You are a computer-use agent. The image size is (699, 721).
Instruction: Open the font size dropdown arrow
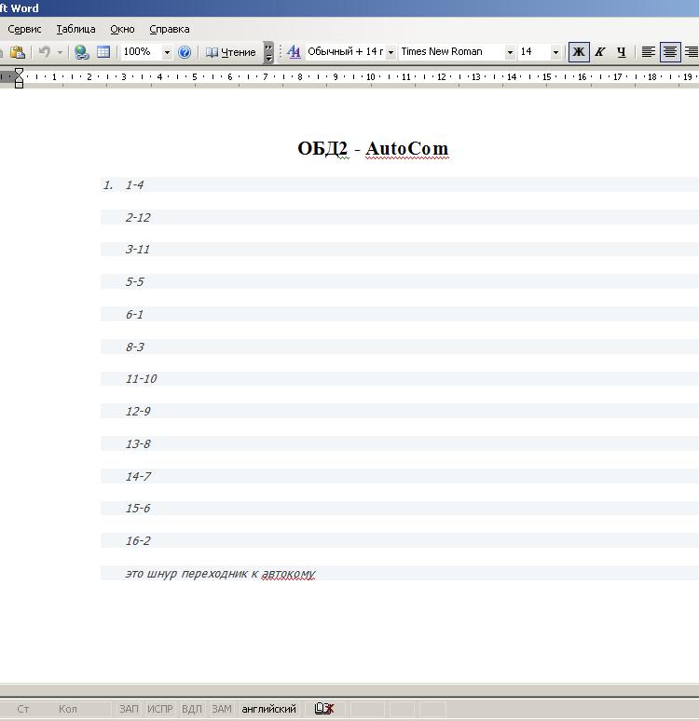click(555, 52)
